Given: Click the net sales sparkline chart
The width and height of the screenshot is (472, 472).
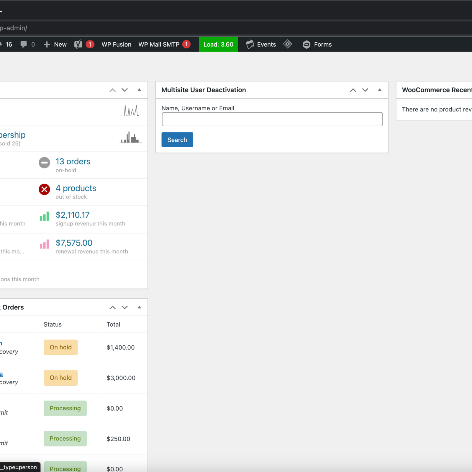Looking at the screenshot, I should (131, 111).
